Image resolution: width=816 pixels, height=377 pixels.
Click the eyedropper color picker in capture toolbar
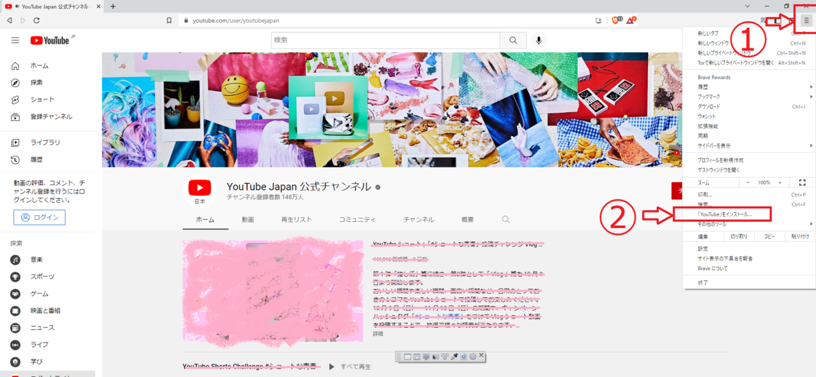pyautogui.click(x=453, y=356)
